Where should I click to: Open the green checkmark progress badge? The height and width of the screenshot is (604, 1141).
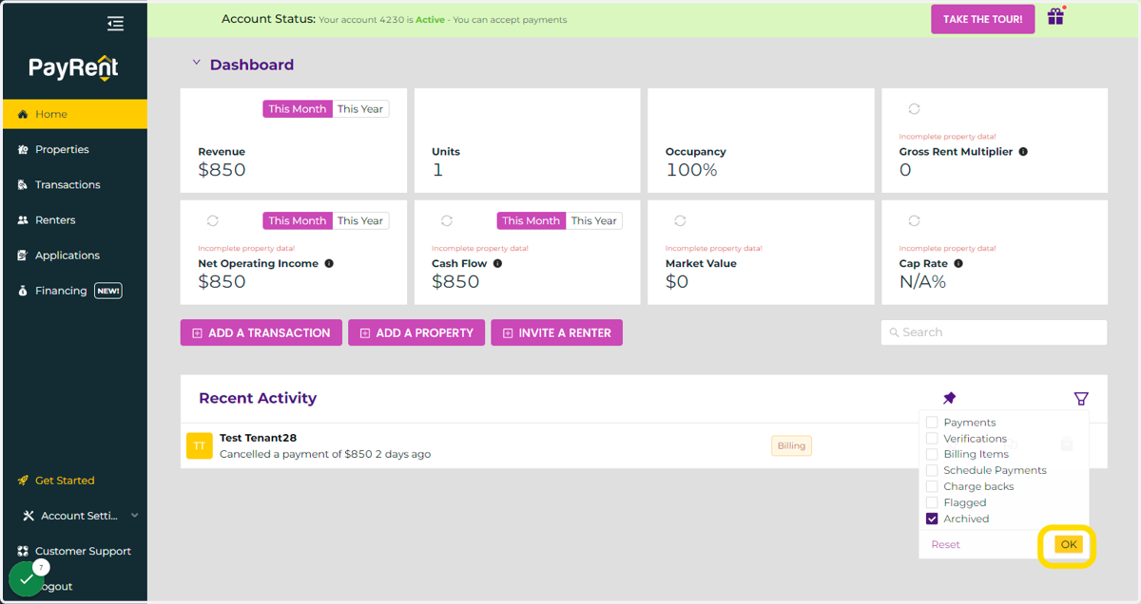pyautogui.click(x=27, y=578)
